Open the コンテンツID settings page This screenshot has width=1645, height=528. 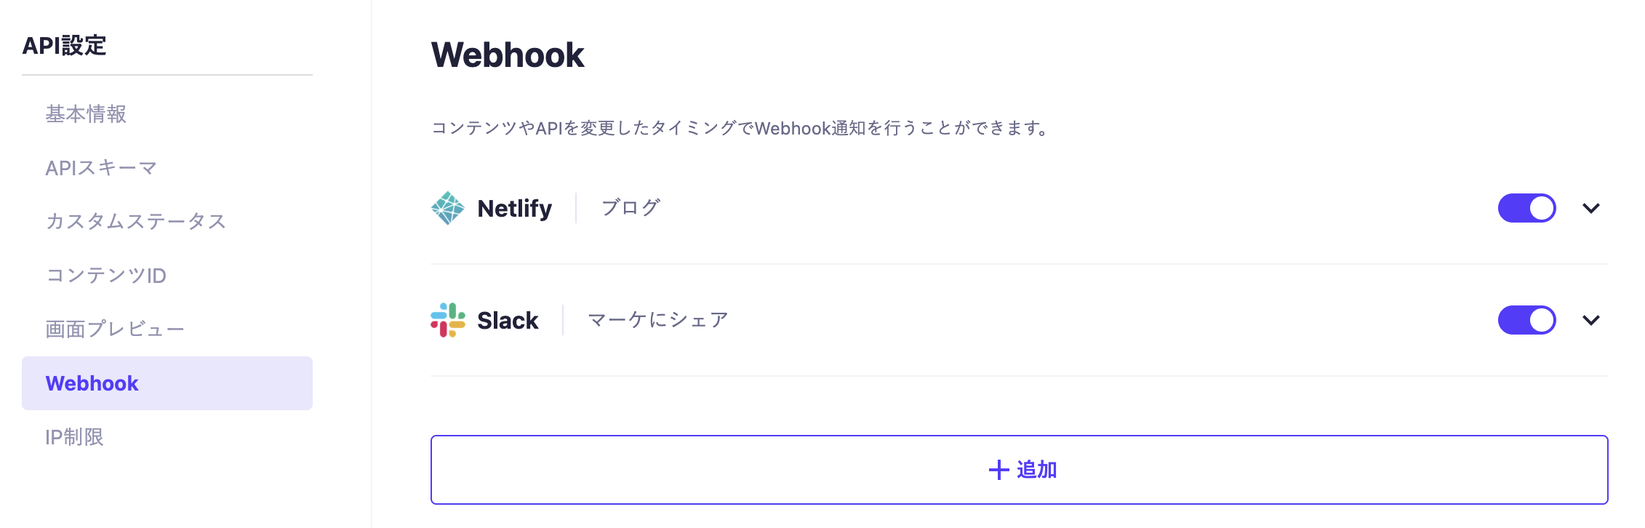tap(106, 276)
